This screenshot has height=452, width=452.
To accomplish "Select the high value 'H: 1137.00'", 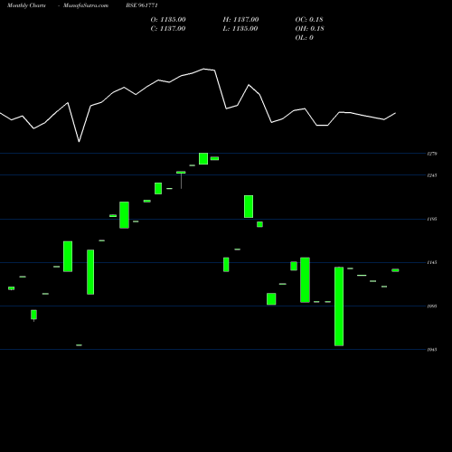I will pos(240,20).
